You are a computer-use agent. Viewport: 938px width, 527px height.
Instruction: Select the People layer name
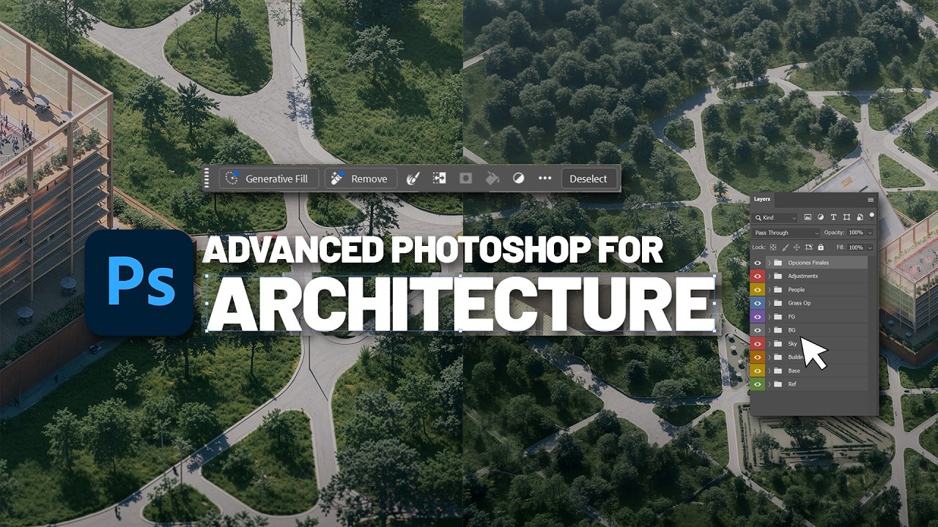(x=796, y=290)
